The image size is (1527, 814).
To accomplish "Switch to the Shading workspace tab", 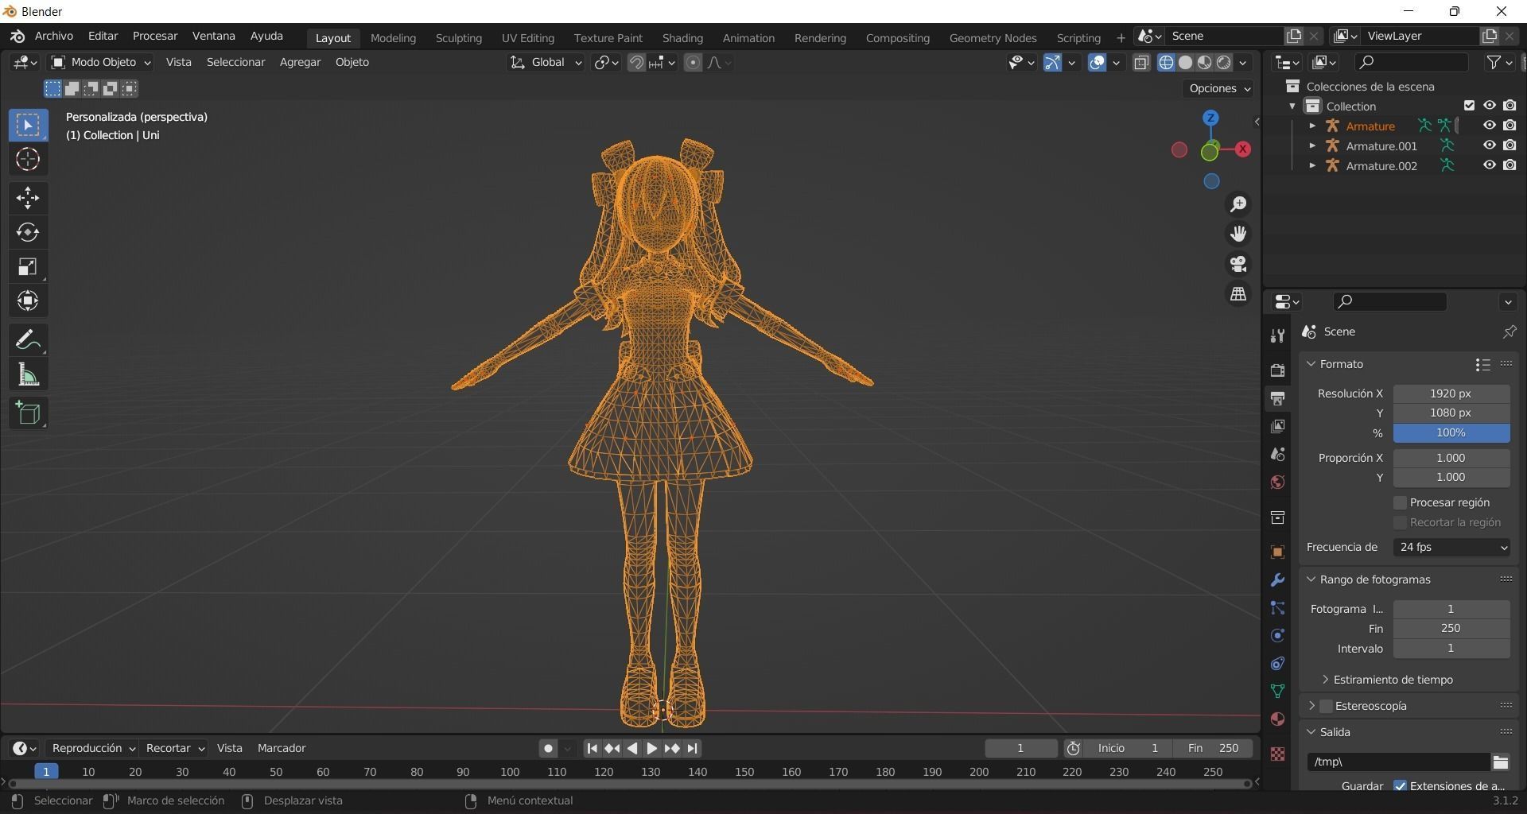I will click(x=682, y=38).
